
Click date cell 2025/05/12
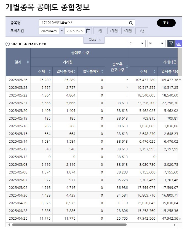coord(18,157)
